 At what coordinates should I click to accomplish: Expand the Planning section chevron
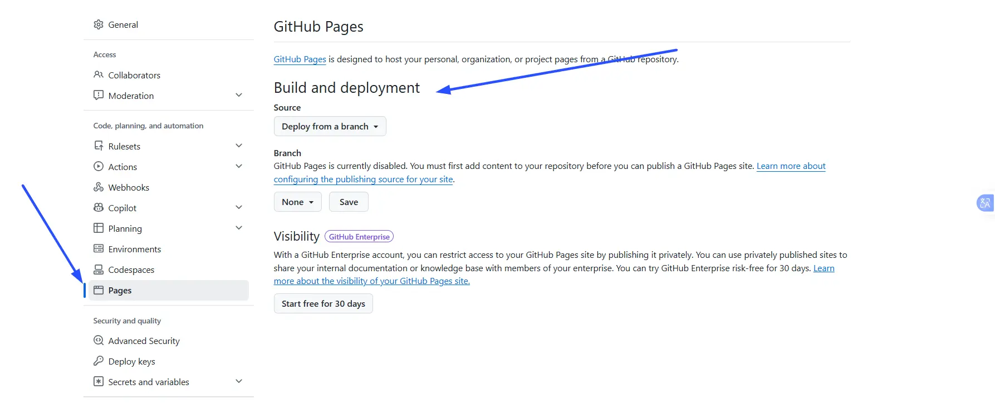pos(239,228)
